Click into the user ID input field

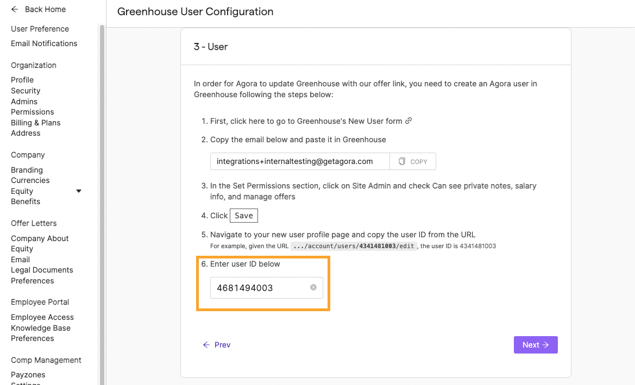tap(267, 288)
